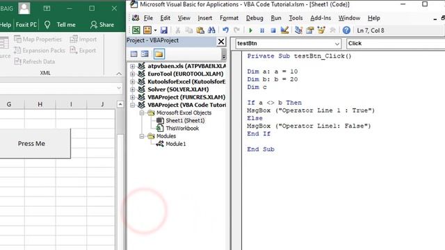Click Refresh Data in XML group

[35, 62]
